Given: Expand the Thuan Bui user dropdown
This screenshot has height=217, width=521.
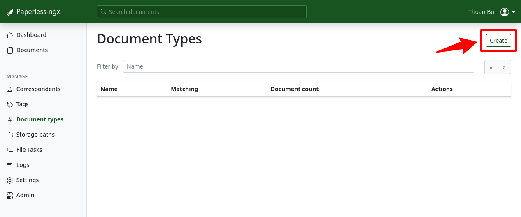Looking at the screenshot, I should [x=514, y=12].
